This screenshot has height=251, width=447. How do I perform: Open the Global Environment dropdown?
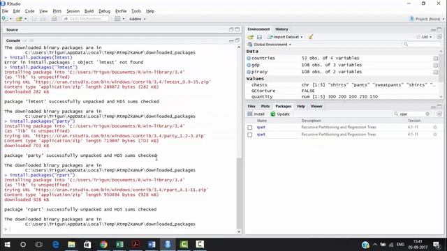(x=270, y=45)
